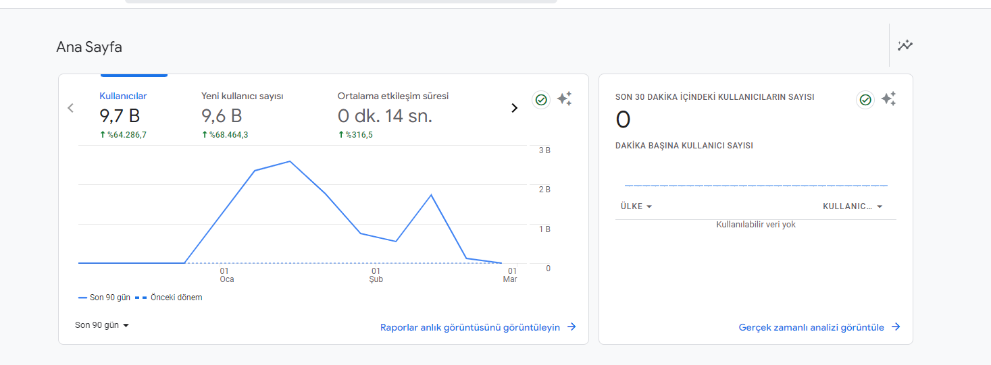This screenshot has width=991, height=365.
Task: Click the 01 Oca axis label
Action: [227, 275]
